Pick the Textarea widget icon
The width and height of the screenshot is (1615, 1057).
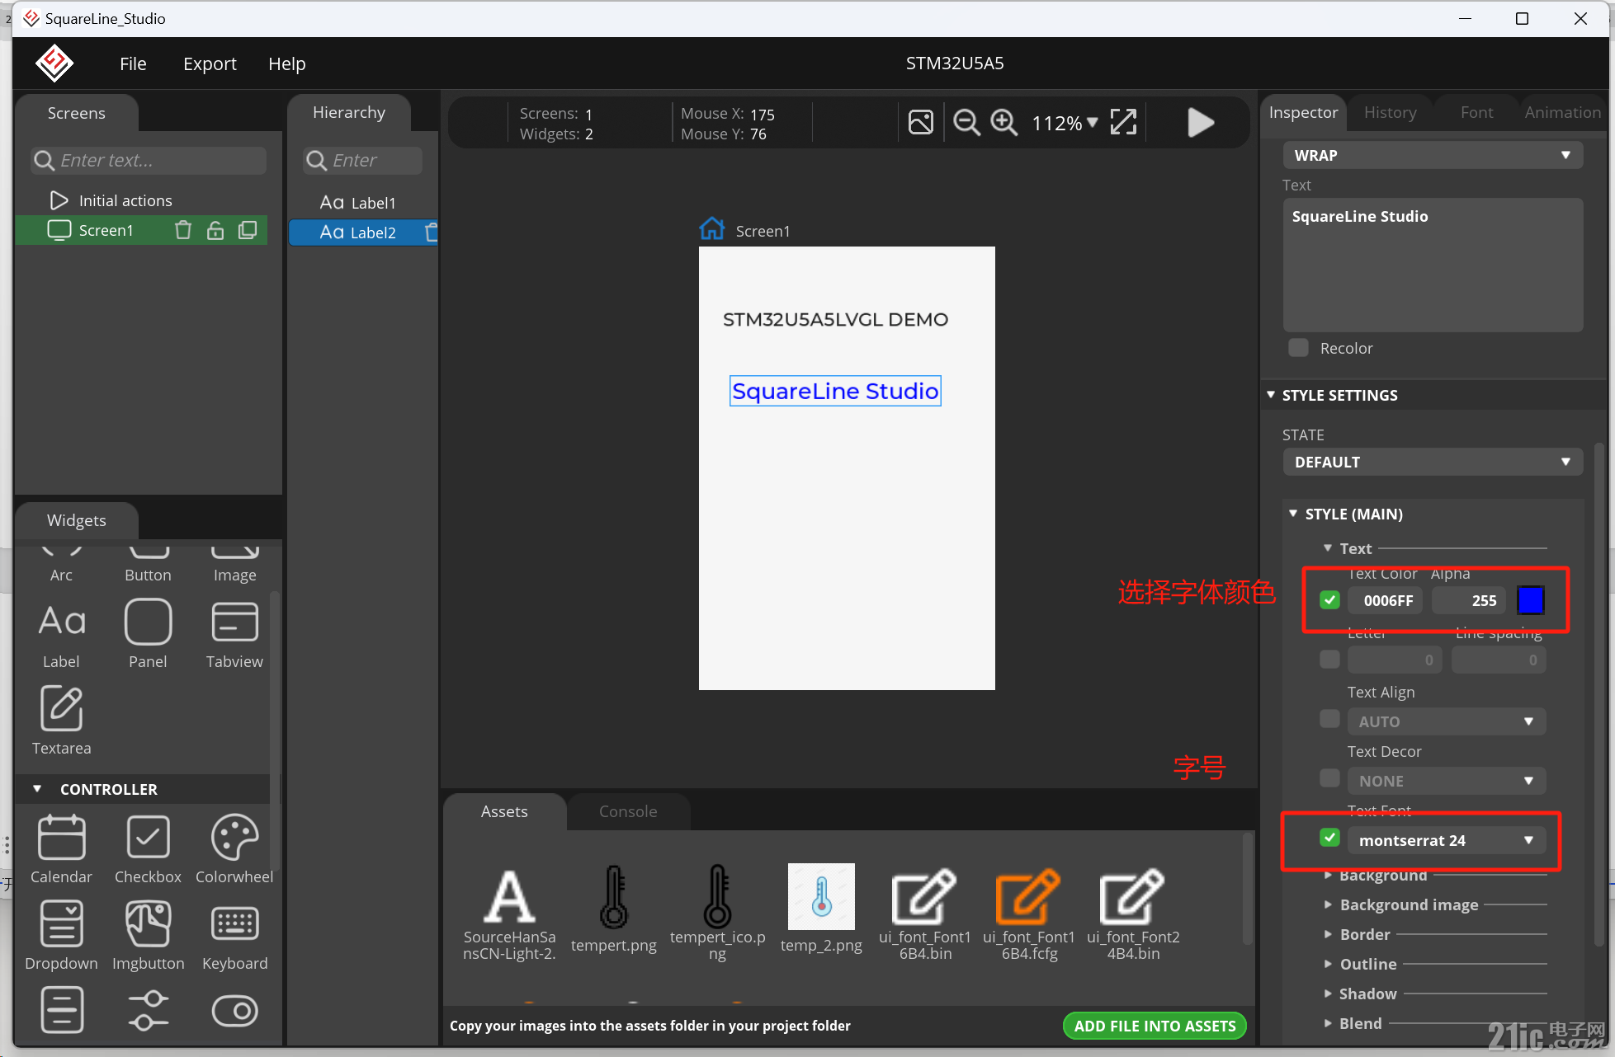[x=62, y=707]
